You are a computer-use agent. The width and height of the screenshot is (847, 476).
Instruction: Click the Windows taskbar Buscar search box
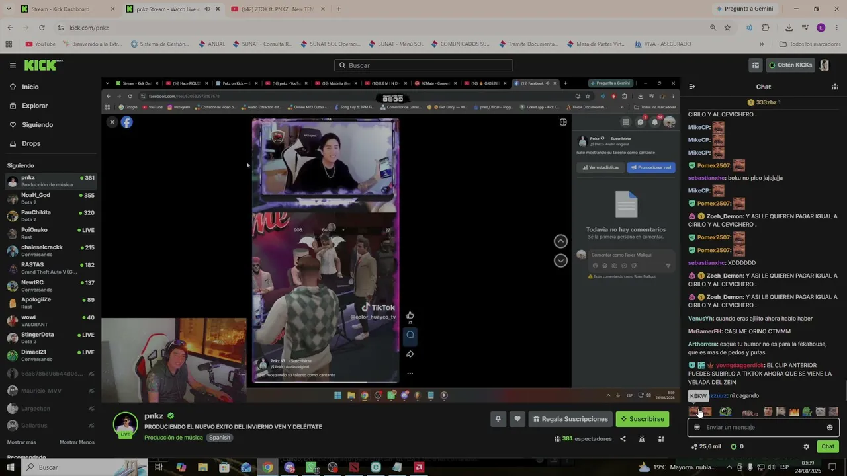coord(84,467)
